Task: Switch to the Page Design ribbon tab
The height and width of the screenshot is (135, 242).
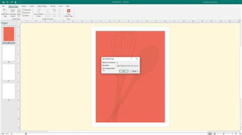Action: [42, 6]
